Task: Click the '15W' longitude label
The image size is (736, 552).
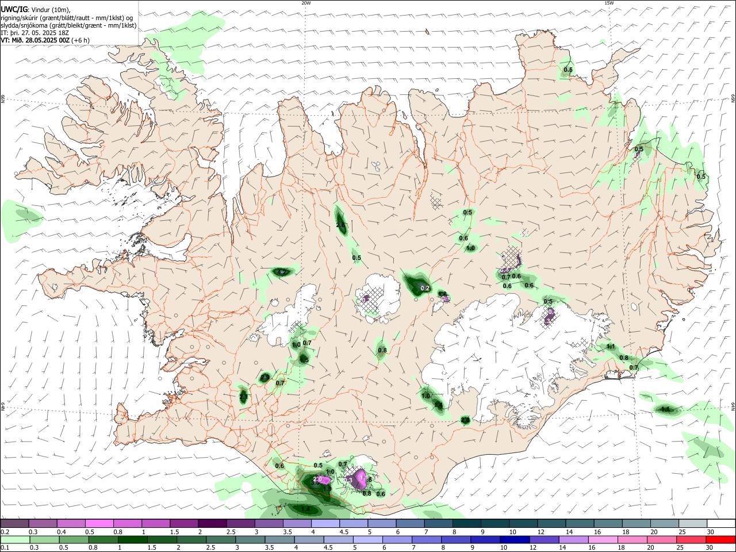Action: point(609,3)
